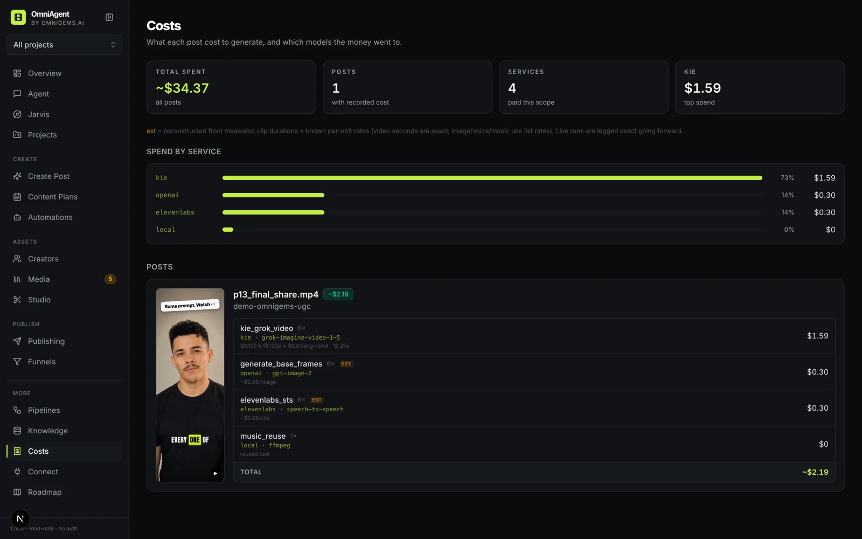Viewport: 862px width, 539px height.
Task: Open Roadmap label in sidebar
Action: (45, 492)
